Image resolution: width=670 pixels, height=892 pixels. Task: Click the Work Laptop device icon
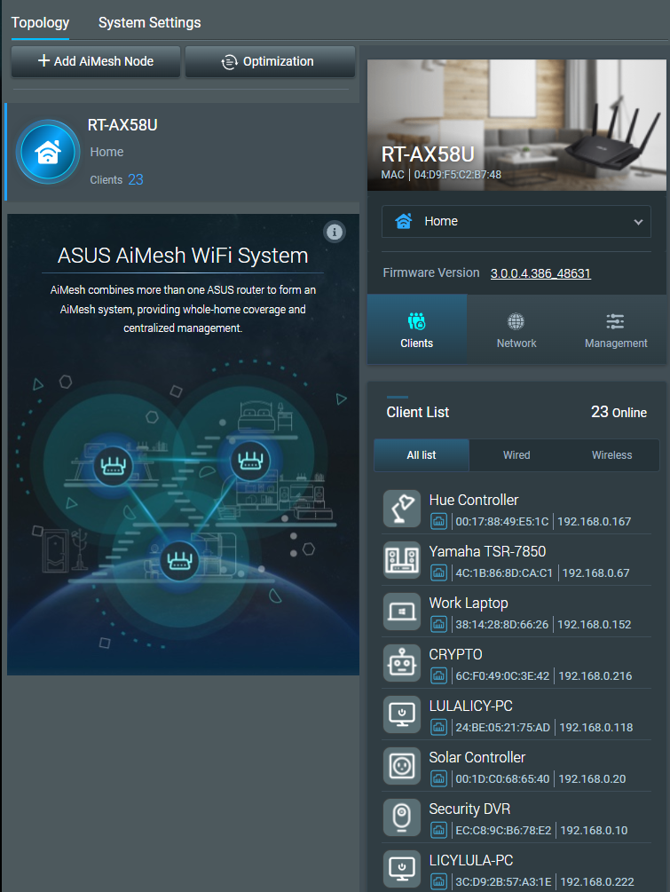click(x=401, y=612)
